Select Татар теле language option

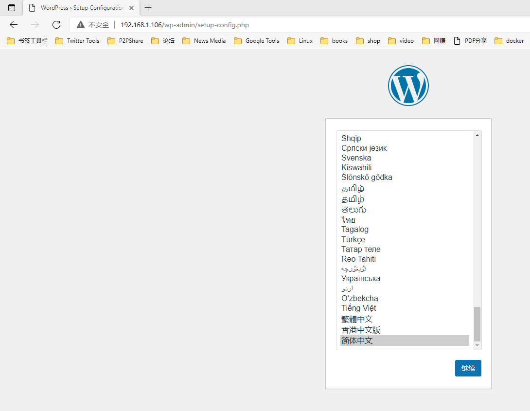coord(405,249)
